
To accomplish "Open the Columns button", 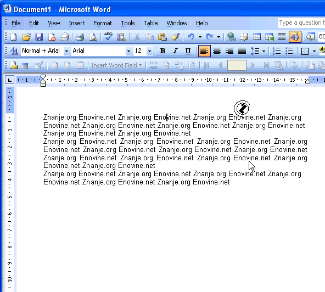I will click(282, 37).
